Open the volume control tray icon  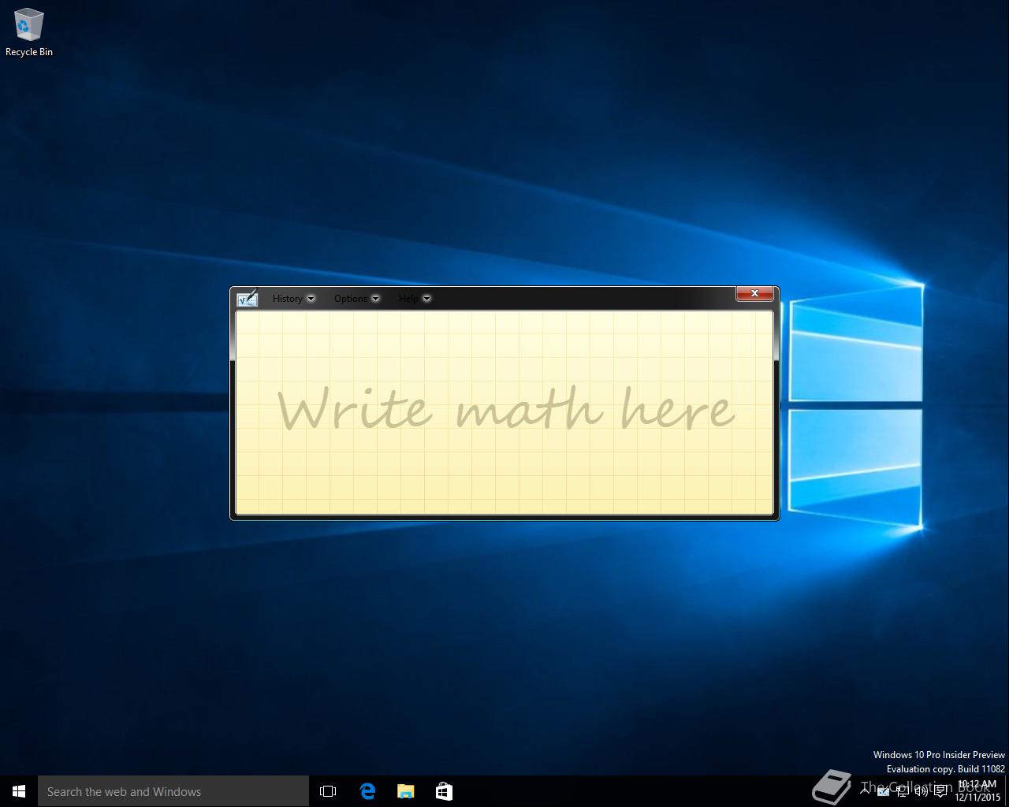[x=921, y=791]
